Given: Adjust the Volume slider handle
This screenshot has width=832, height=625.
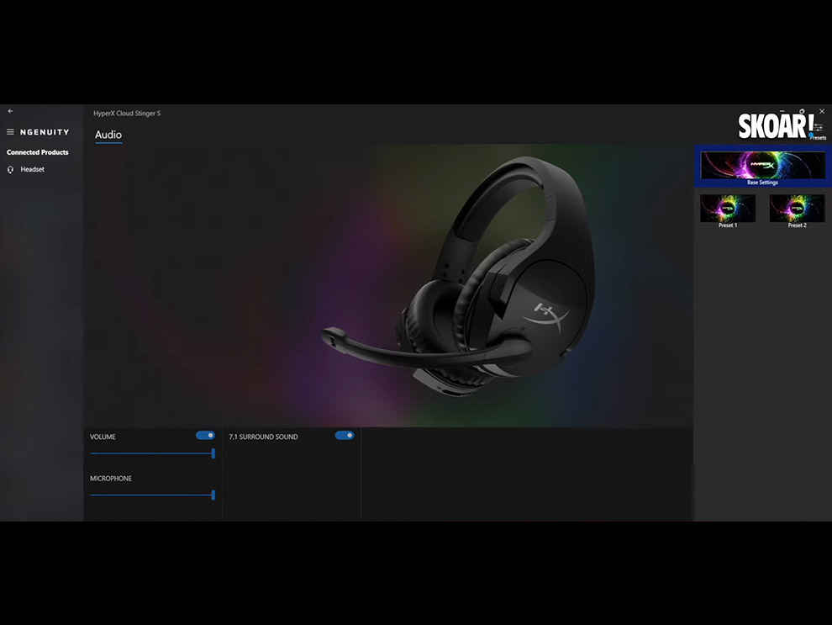Looking at the screenshot, I should (213, 453).
